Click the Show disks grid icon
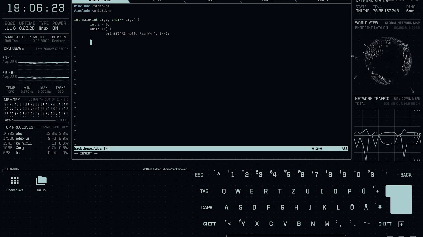The height and width of the screenshot is (237, 423). point(15,180)
